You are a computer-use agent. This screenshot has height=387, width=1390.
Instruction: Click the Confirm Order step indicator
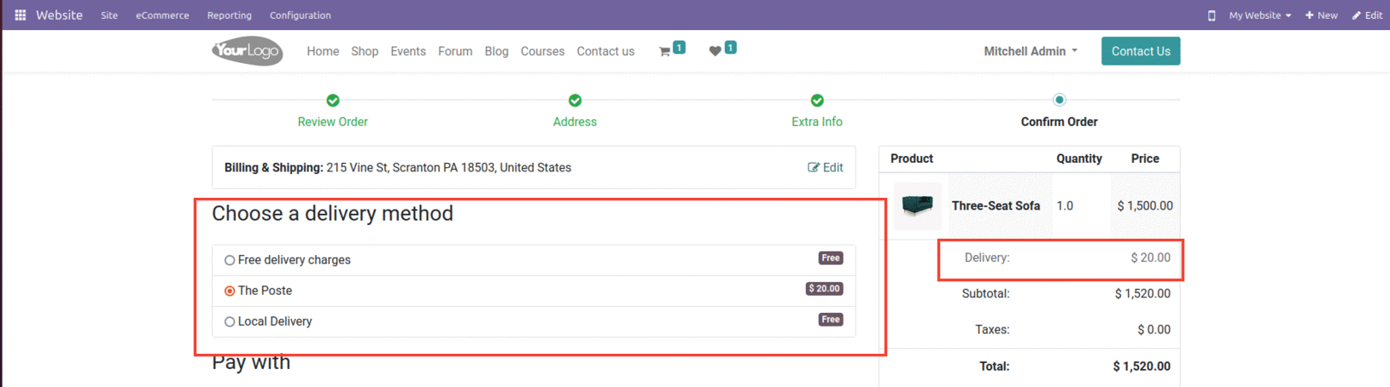click(1060, 100)
